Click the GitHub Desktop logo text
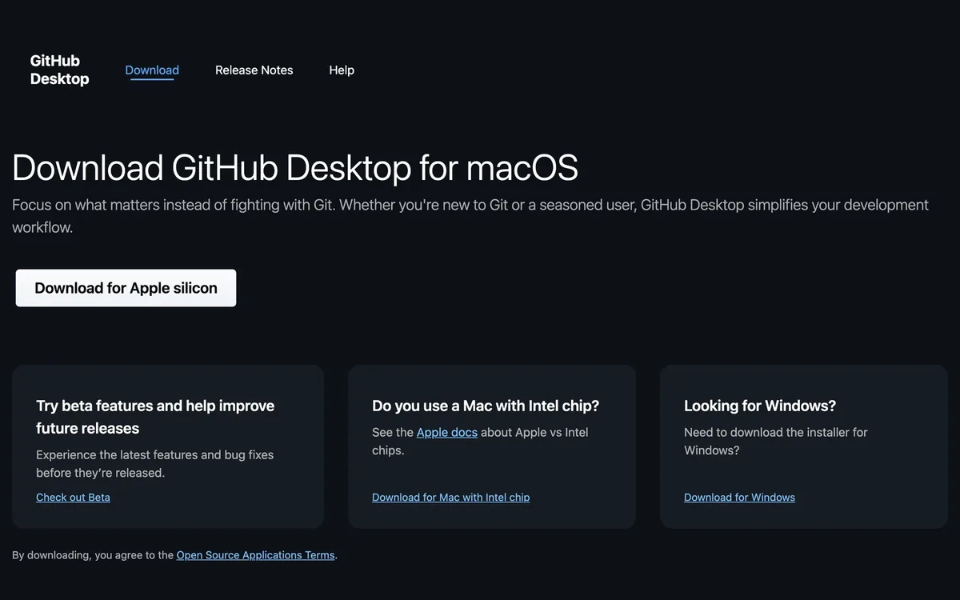The height and width of the screenshot is (600, 960). point(59,70)
